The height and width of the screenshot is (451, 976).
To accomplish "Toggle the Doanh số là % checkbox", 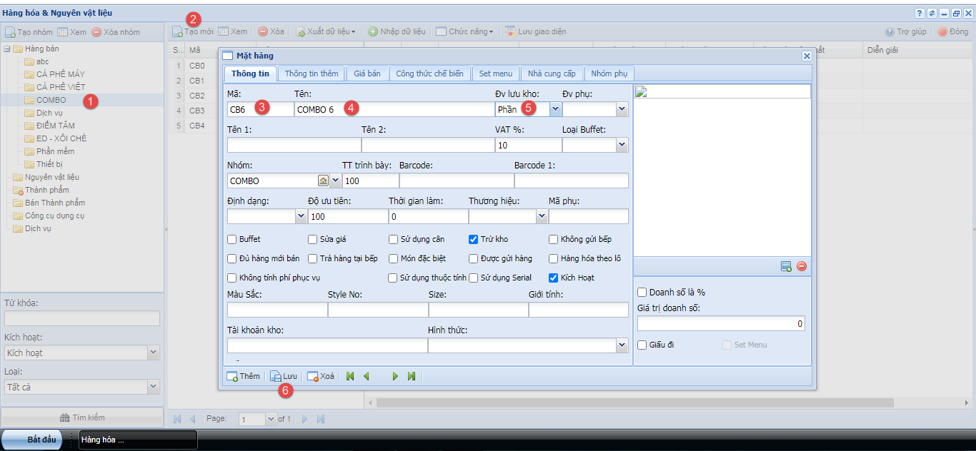I will pos(642,292).
